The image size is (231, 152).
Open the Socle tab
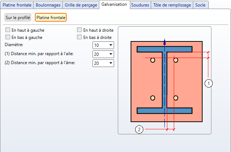point(201,5)
